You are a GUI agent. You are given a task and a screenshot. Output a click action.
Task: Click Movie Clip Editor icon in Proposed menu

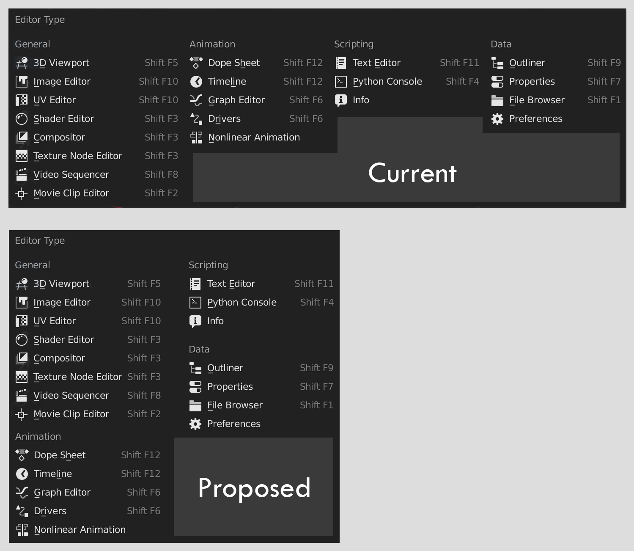coord(22,414)
